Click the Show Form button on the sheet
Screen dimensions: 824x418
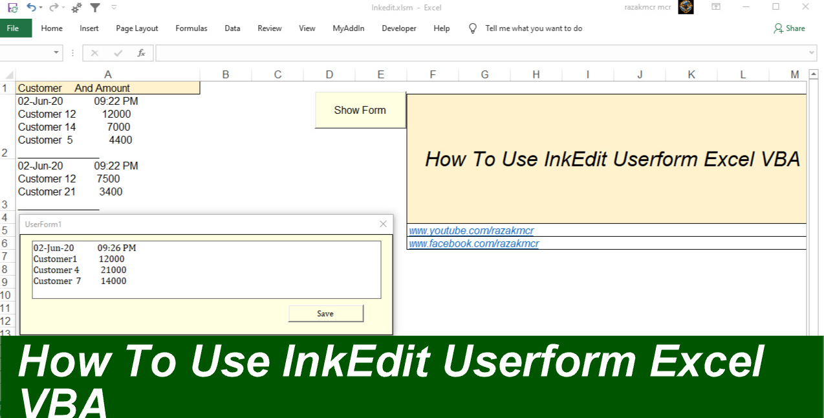[x=360, y=110]
